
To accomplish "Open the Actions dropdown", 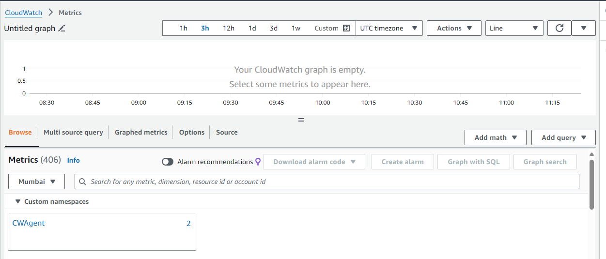I will 454,28.
